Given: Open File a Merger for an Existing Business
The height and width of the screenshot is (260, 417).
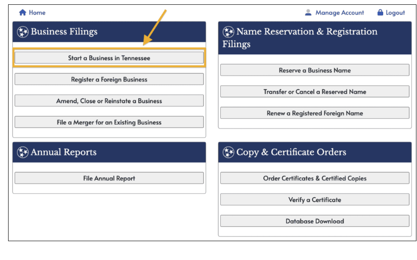Looking at the screenshot, I should pos(109,122).
